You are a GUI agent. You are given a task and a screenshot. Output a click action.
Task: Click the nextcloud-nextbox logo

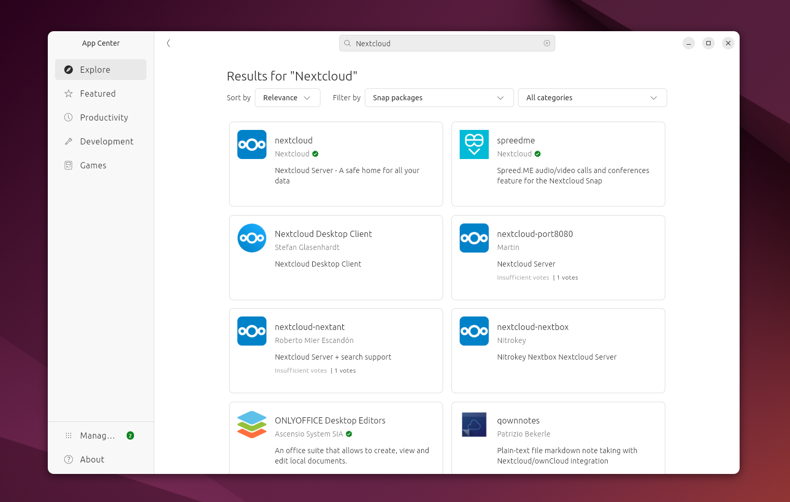pos(474,331)
